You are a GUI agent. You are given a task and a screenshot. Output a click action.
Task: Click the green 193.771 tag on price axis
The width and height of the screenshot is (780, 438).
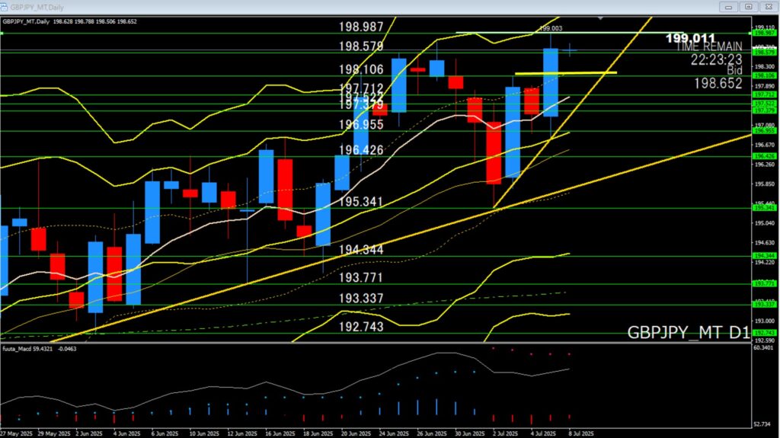[765, 283]
